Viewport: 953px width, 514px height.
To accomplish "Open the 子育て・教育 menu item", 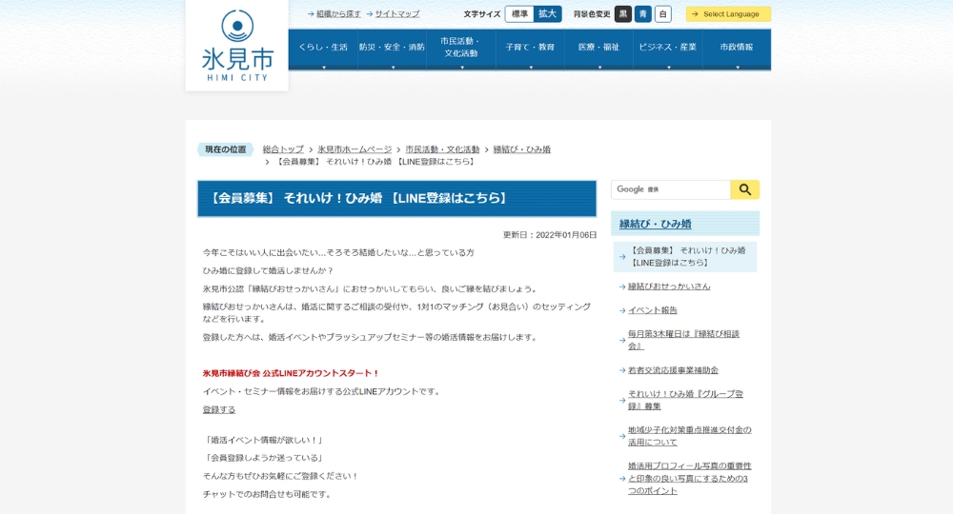I will coord(530,48).
